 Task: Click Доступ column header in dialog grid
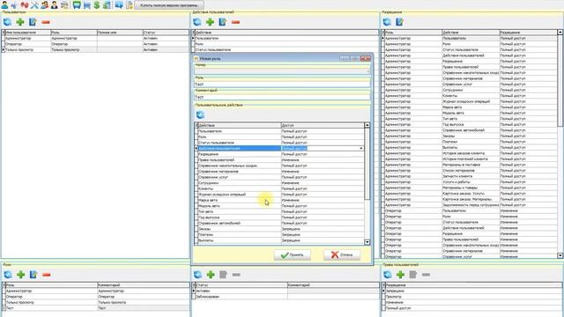[323, 125]
